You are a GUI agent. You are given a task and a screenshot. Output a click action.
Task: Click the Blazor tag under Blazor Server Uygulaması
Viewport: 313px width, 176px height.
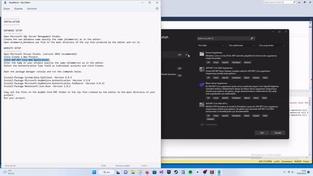pyautogui.click(x=246, y=98)
